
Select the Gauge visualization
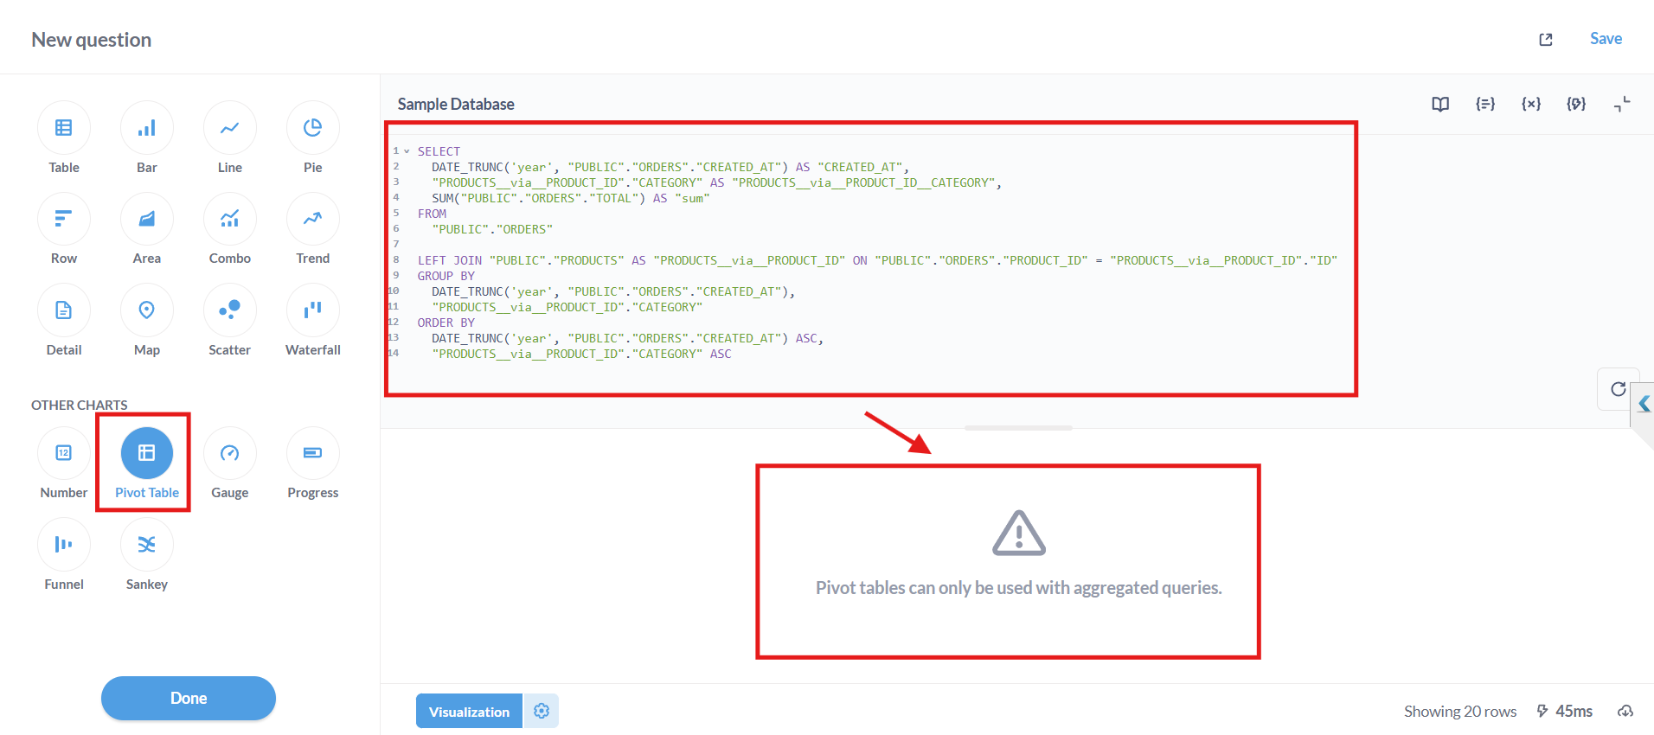click(230, 453)
